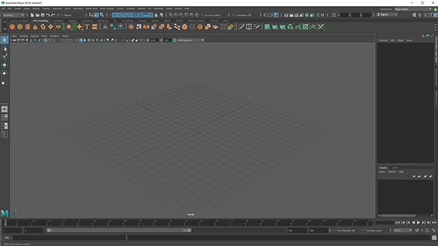This screenshot has width=438, height=246.
Task: Click the Redo arrow icon
Action: point(53,15)
